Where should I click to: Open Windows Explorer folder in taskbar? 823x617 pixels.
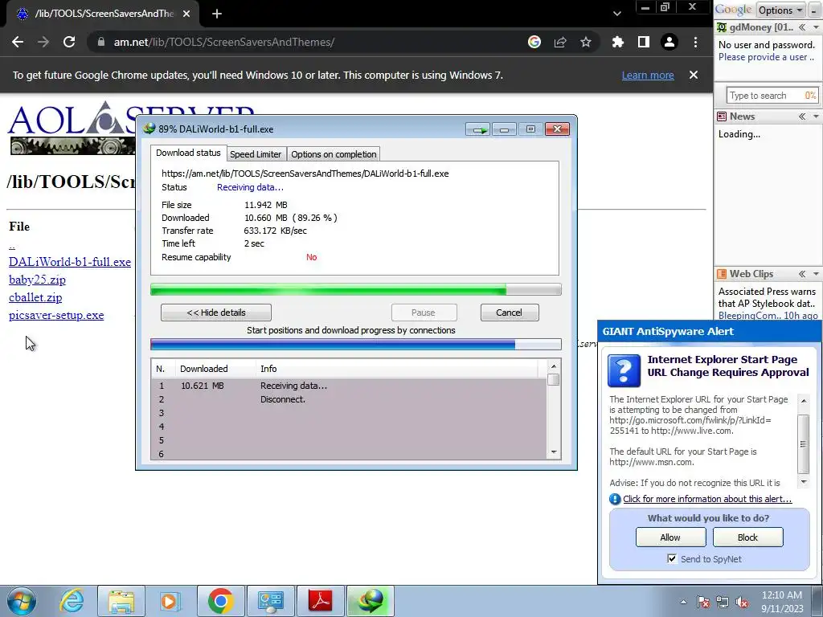121,601
